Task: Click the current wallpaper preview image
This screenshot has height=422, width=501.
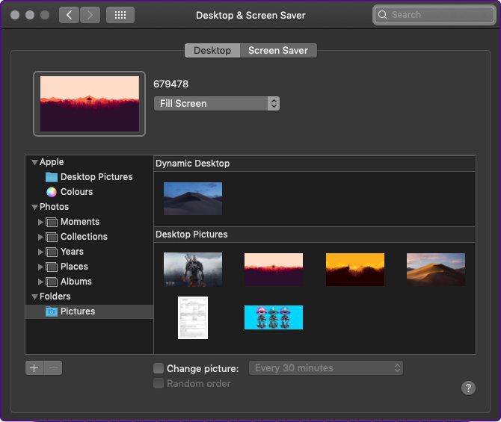Action: point(90,104)
